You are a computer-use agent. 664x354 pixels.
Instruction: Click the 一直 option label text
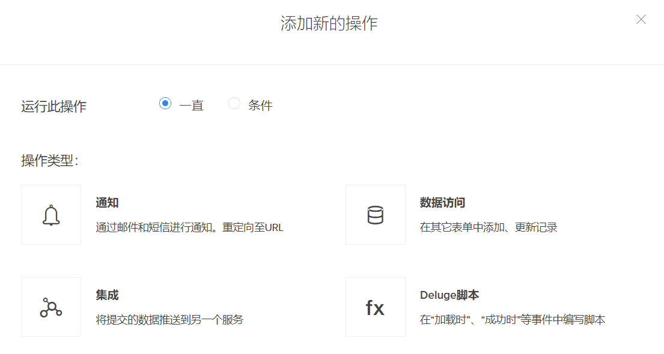click(192, 106)
